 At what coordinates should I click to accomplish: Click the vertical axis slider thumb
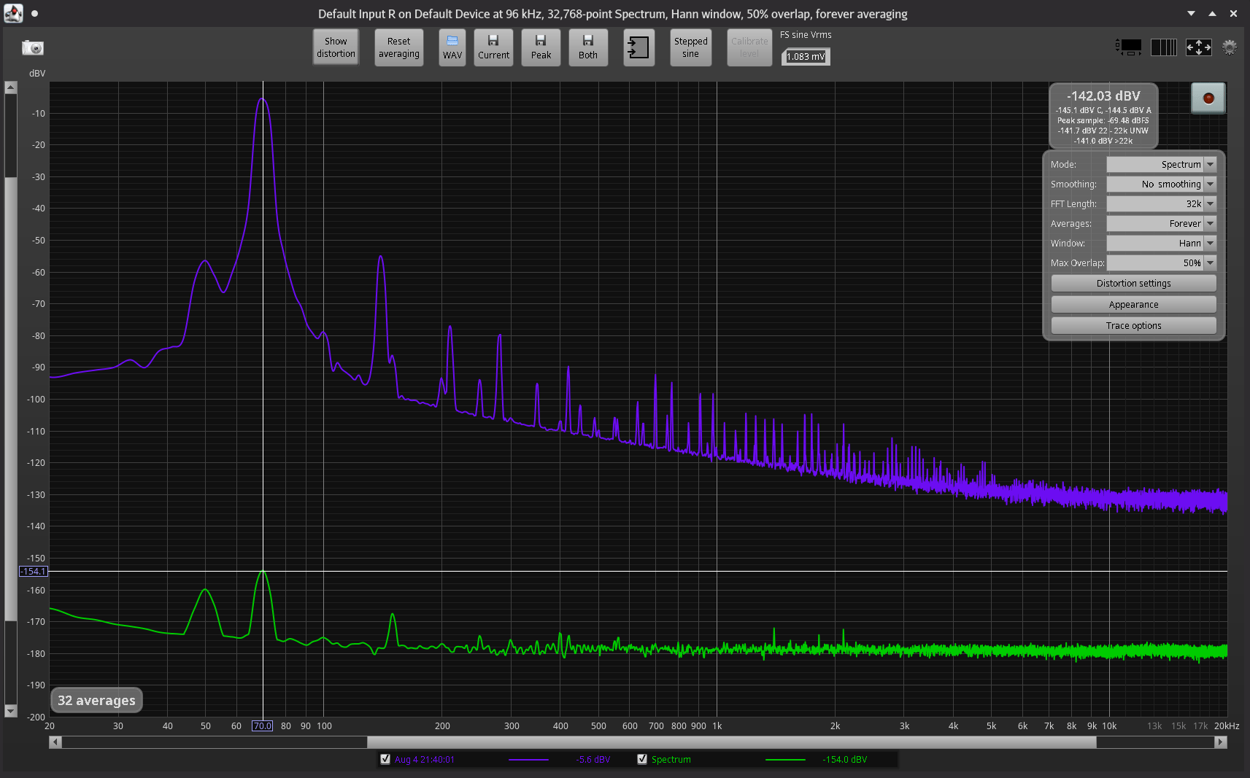point(10,399)
